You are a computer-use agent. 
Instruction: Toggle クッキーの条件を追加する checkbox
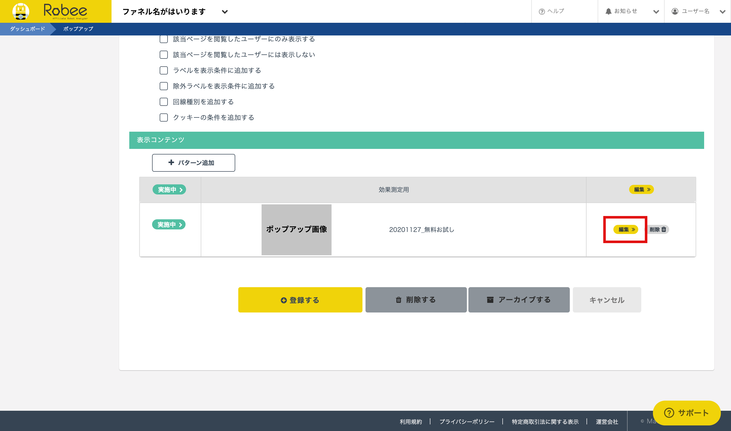click(164, 117)
